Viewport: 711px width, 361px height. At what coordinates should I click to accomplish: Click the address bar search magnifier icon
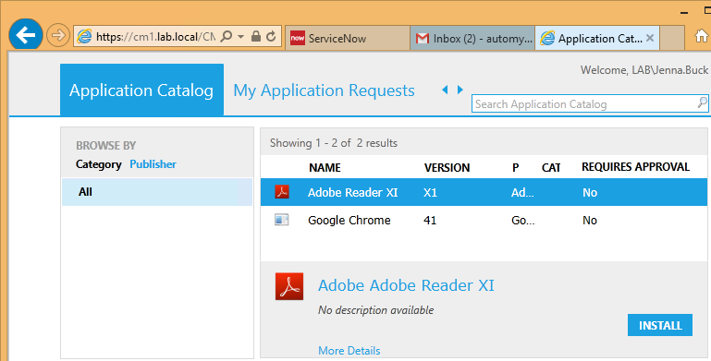click(227, 36)
